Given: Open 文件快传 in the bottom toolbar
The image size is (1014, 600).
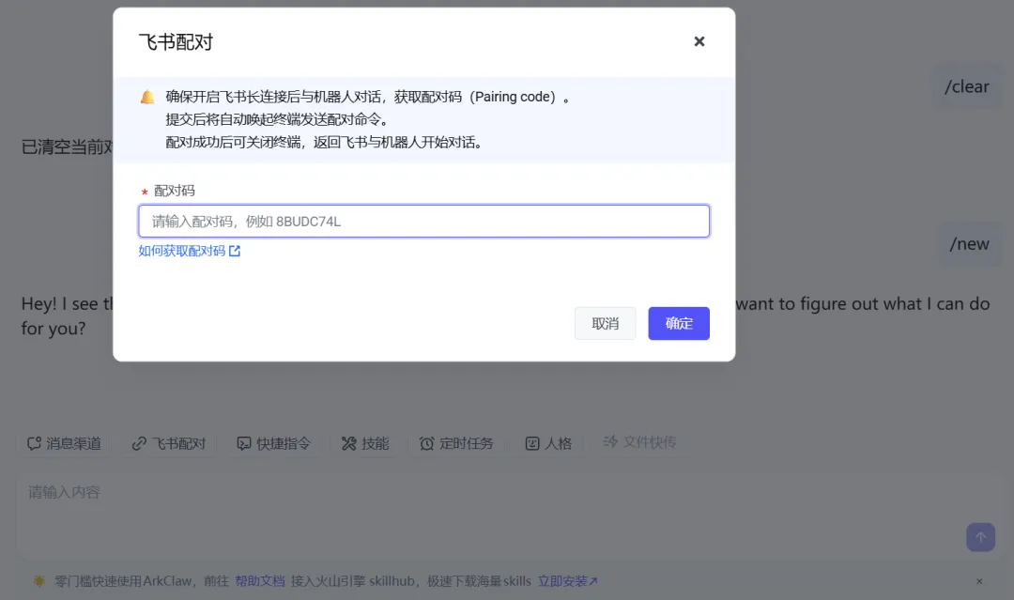Looking at the screenshot, I should 639,442.
